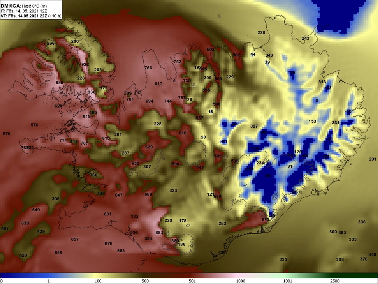Screen dimensions: 378x284
Task: Click the legend label "1000"
Action: [x=240, y=281]
